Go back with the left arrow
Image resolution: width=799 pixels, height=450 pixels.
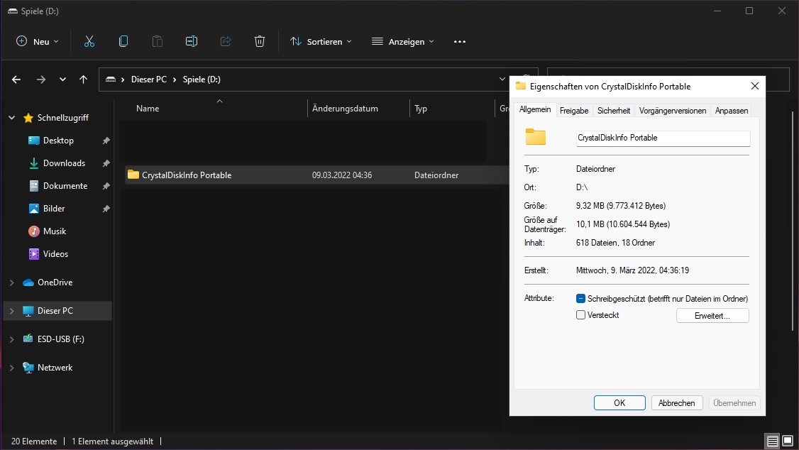[x=16, y=79]
